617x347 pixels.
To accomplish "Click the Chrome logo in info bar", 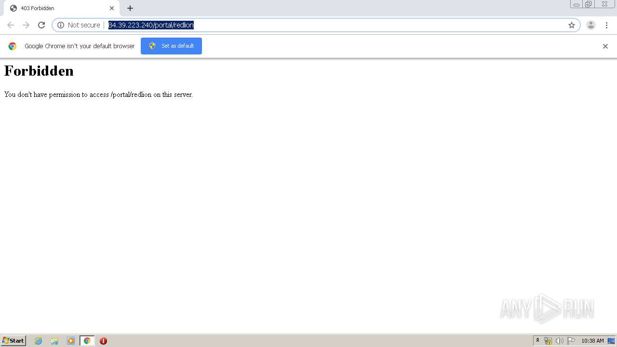I will [13, 46].
